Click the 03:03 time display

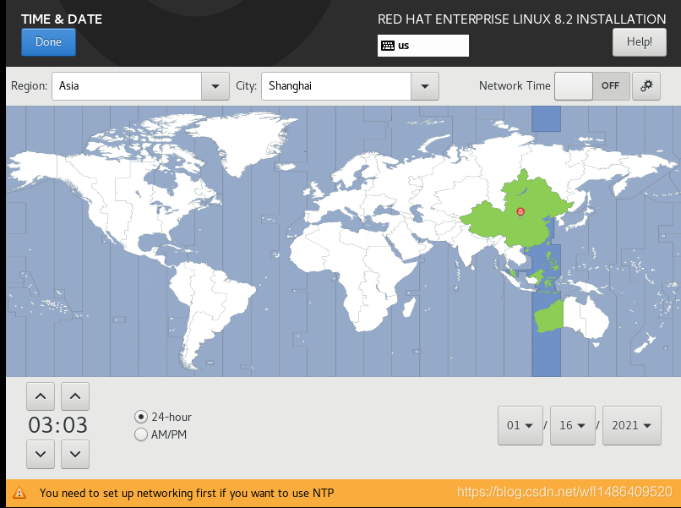coord(57,425)
